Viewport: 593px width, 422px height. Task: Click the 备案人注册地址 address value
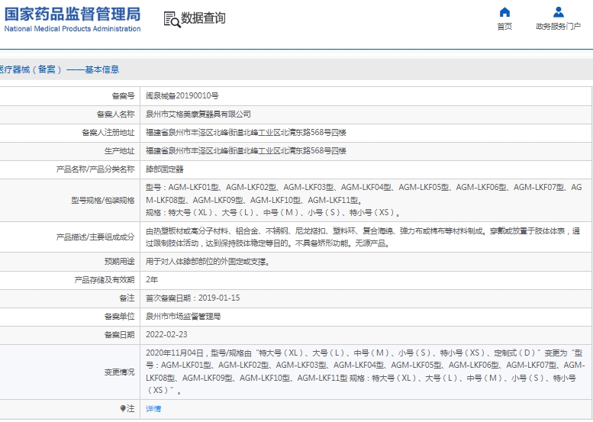click(x=246, y=132)
